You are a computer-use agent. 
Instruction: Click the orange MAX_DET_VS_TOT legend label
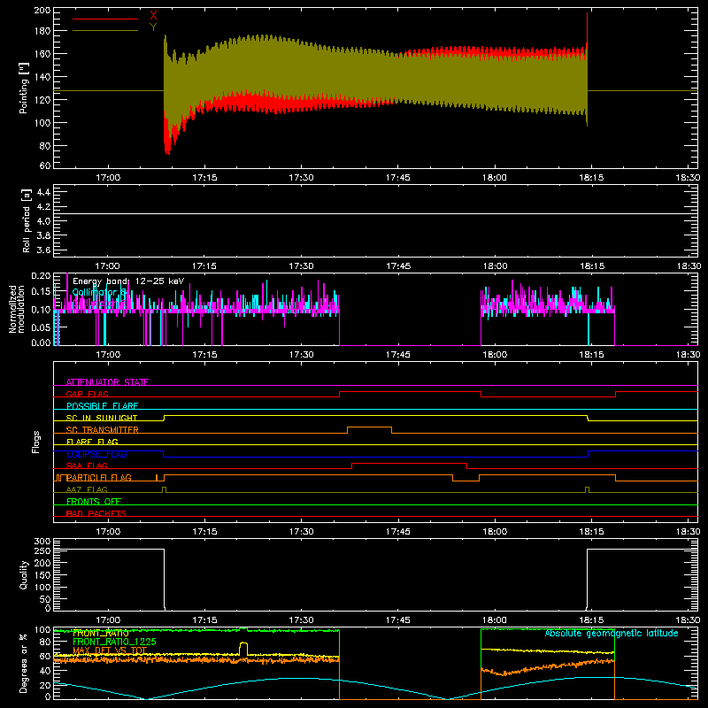coord(110,650)
